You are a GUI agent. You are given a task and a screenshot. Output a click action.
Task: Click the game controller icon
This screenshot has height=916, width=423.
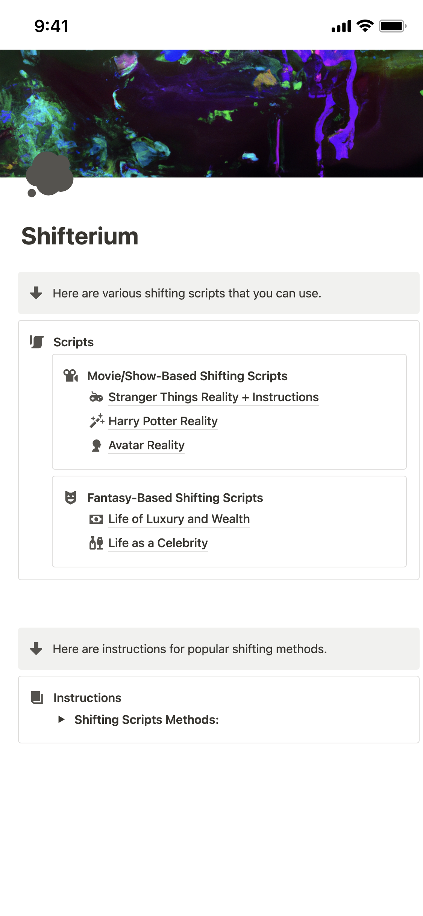click(x=96, y=397)
